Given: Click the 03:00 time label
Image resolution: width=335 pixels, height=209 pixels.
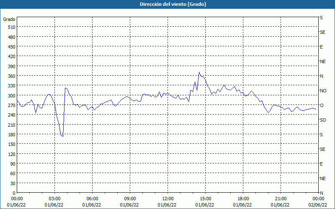Looking at the screenshot, I should pos(54,199).
